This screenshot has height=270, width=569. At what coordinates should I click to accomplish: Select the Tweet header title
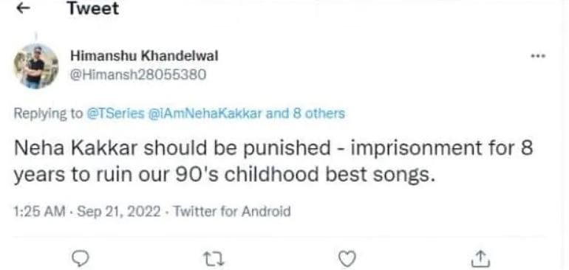pyautogui.click(x=93, y=8)
